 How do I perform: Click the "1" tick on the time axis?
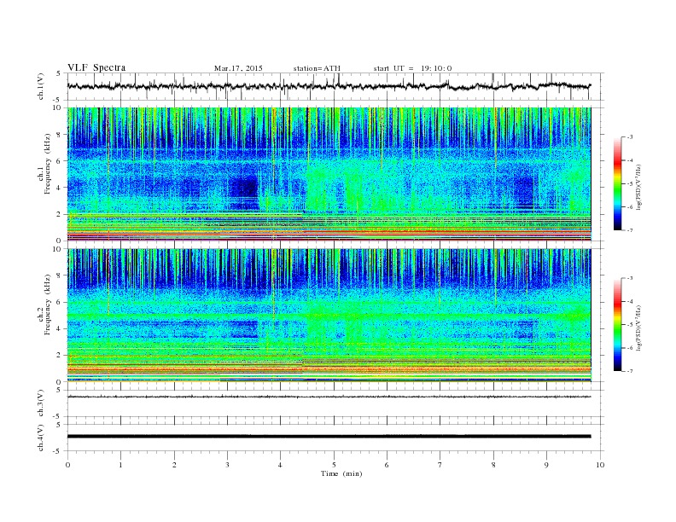pos(121,465)
